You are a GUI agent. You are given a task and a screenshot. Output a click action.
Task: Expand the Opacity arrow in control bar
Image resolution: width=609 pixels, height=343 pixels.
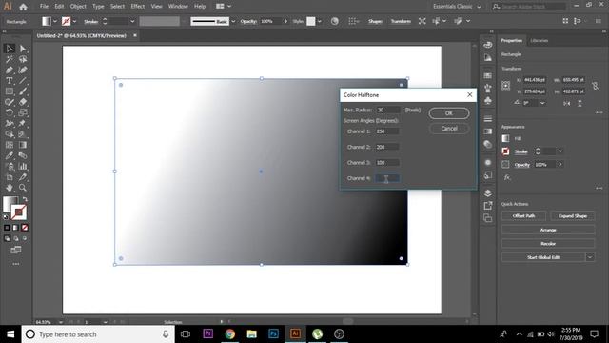point(285,21)
